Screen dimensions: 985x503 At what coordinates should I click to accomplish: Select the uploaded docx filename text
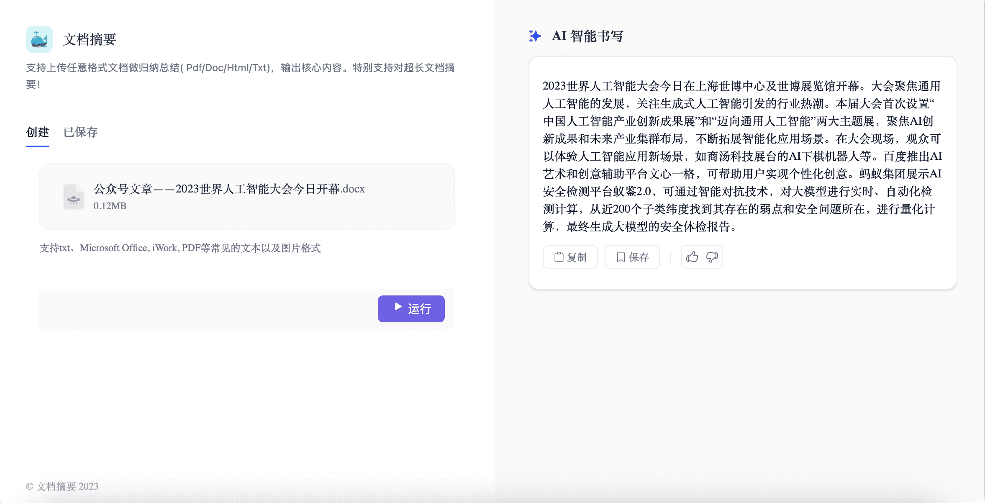(229, 189)
